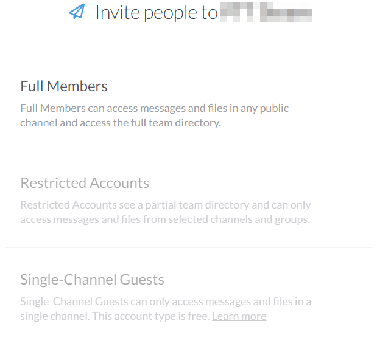Viewport: 377px width, 338px height.
Task: Choose the Restricted Accounts heading
Action: [x=85, y=183]
